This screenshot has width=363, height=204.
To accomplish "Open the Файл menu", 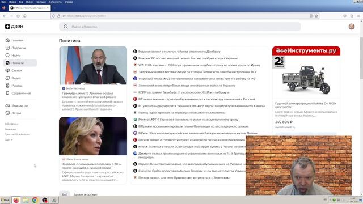I will tap(4, 2).
